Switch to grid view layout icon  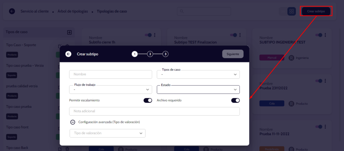tap(291, 11)
